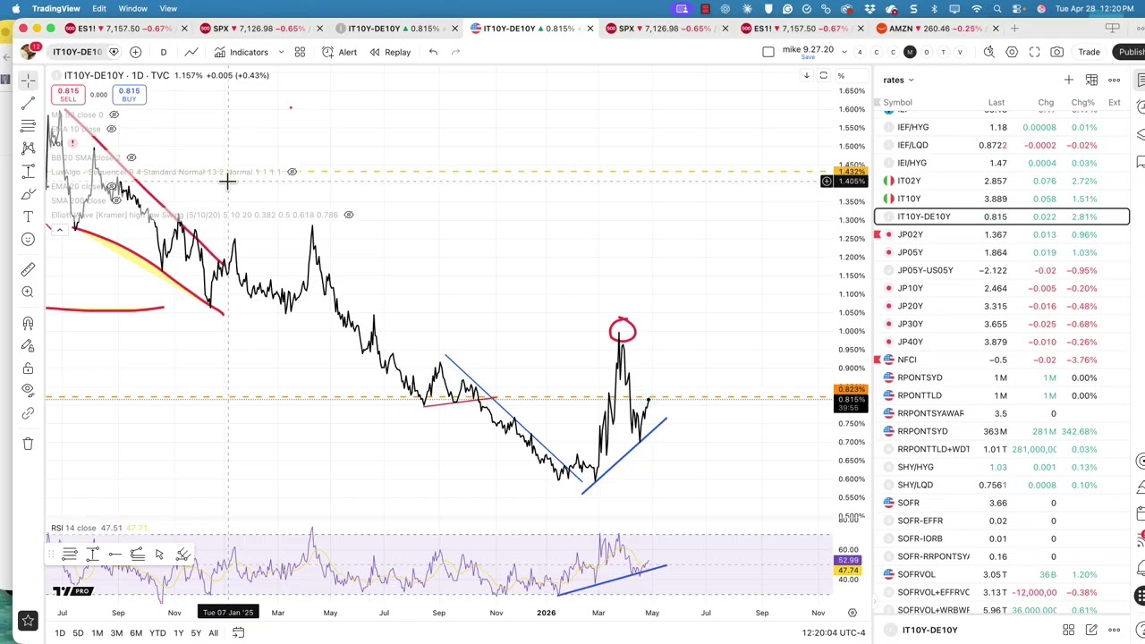Open the XABCD patterns tool
This screenshot has width=1145, height=644.
pos(28,148)
